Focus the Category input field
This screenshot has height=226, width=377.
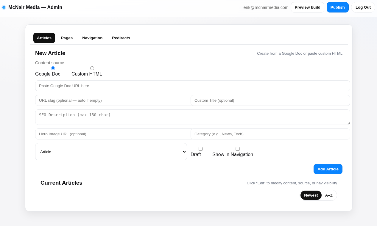point(270,134)
